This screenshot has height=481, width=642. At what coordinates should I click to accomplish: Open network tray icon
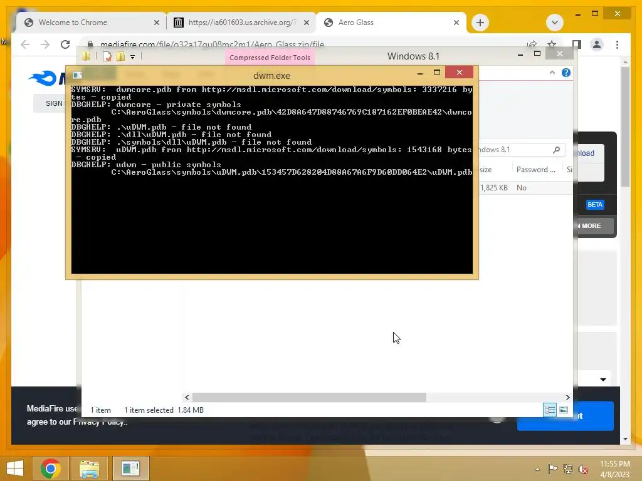[x=568, y=468]
